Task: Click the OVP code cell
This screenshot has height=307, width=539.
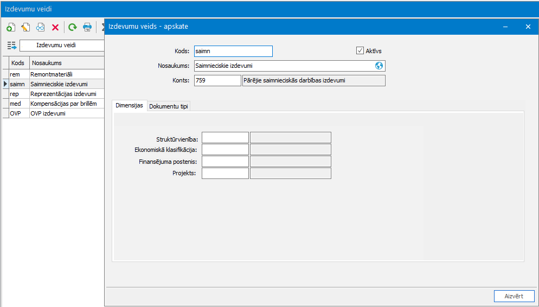Action: tap(20, 113)
